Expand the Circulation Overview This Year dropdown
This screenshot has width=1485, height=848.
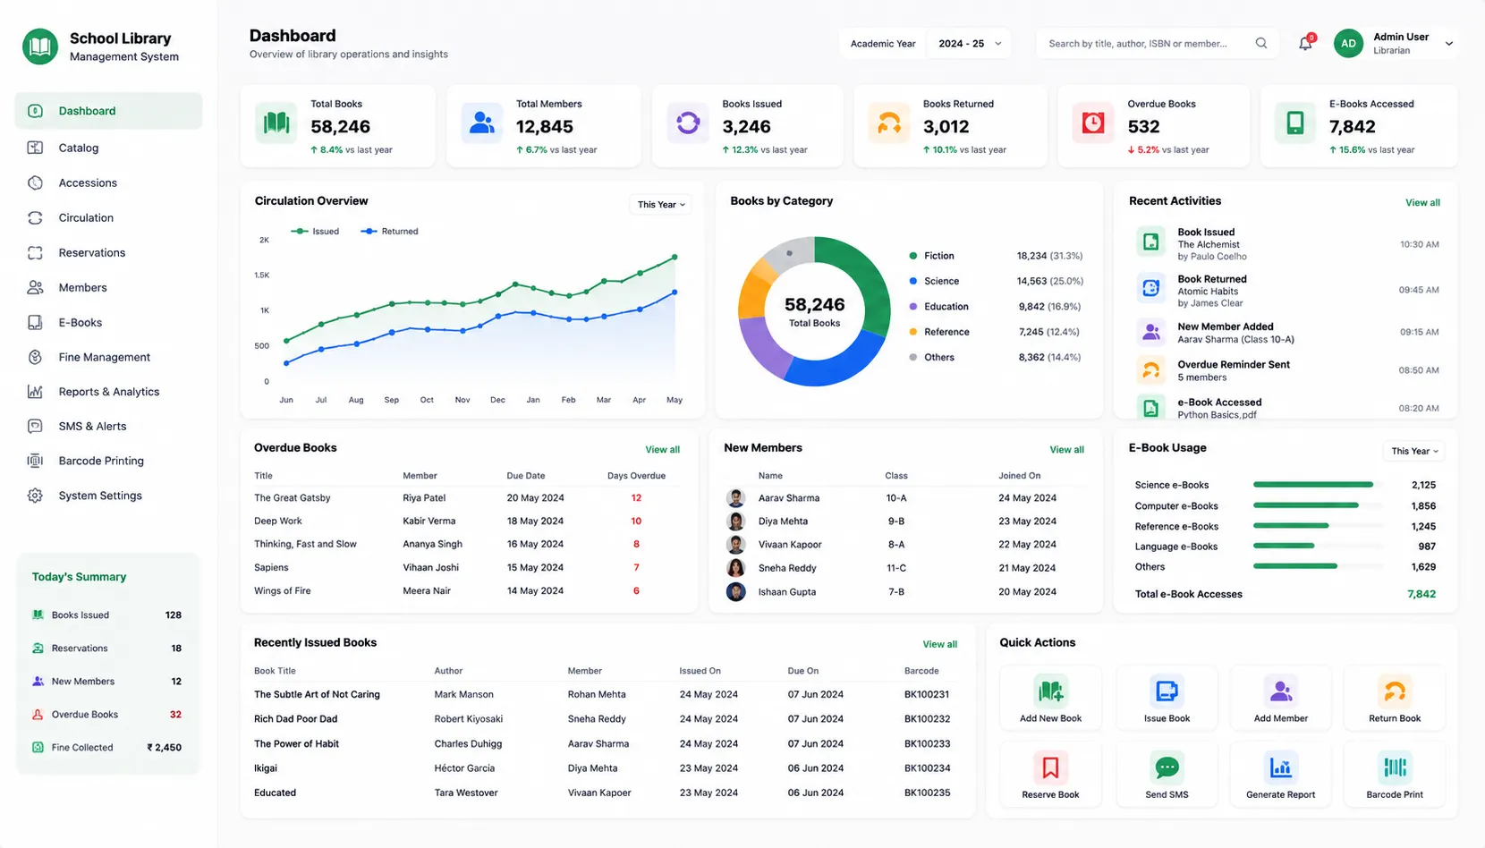pos(661,205)
